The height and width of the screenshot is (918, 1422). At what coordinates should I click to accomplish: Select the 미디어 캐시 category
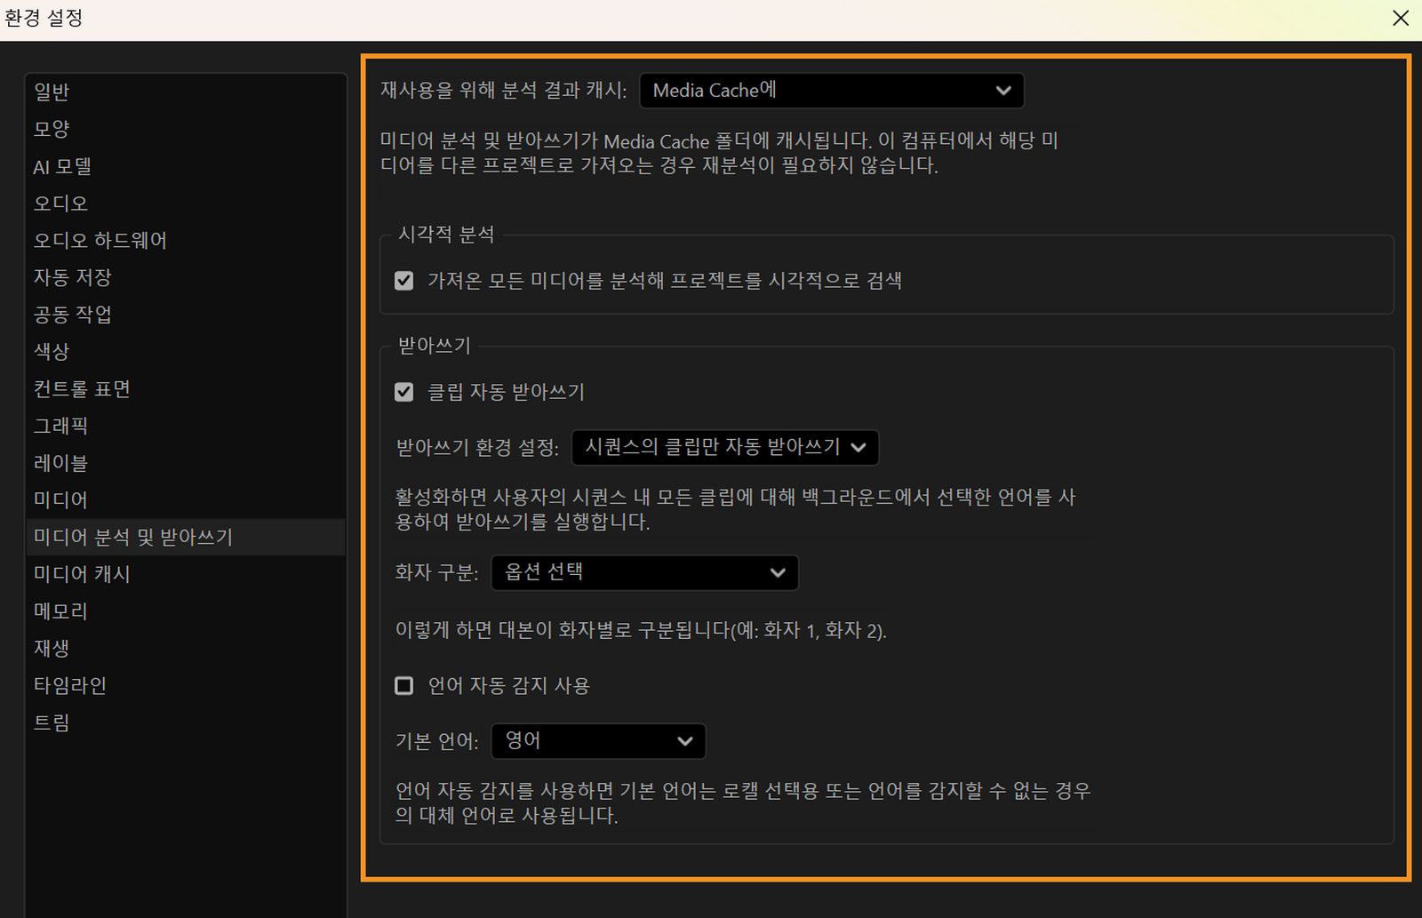[82, 574]
